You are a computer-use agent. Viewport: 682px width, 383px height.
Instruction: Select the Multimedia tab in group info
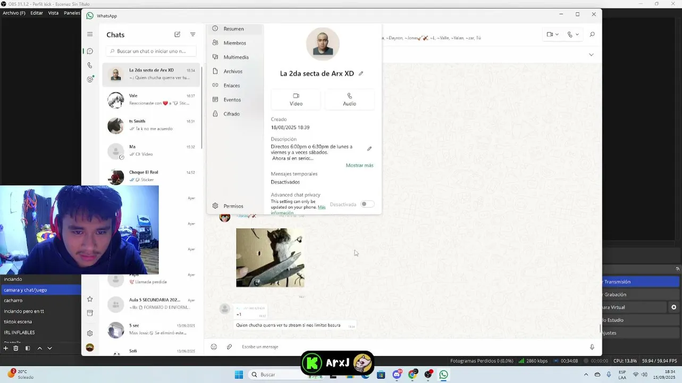[x=235, y=57]
